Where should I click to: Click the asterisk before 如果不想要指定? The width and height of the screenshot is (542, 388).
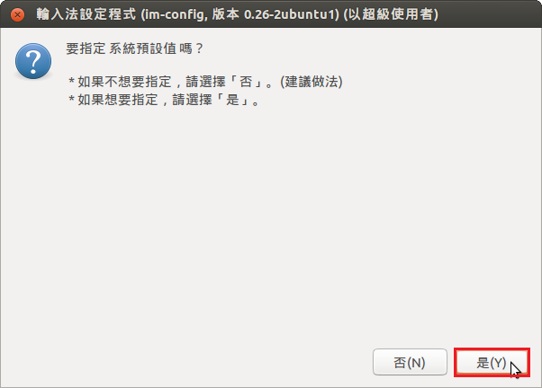pyautogui.click(x=71, y=82)
